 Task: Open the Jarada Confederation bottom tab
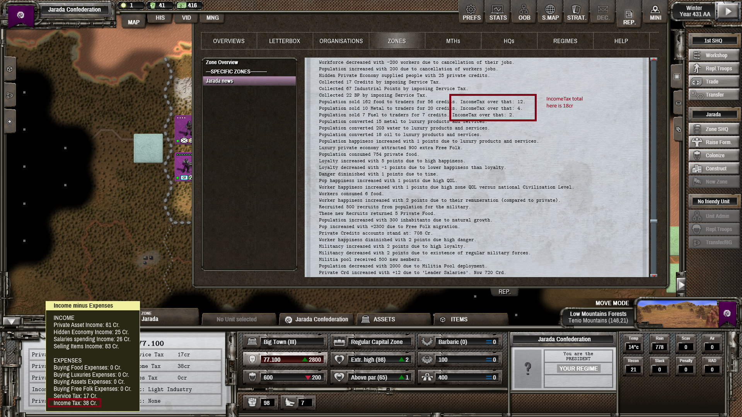point(317,319)
